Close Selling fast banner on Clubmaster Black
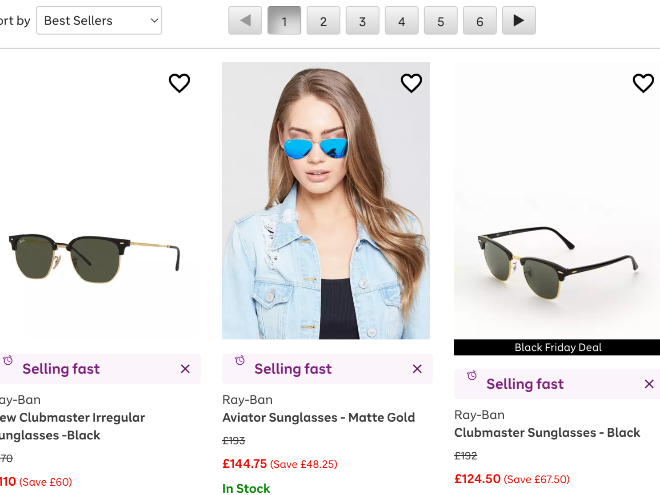 [x=649, y=384]
